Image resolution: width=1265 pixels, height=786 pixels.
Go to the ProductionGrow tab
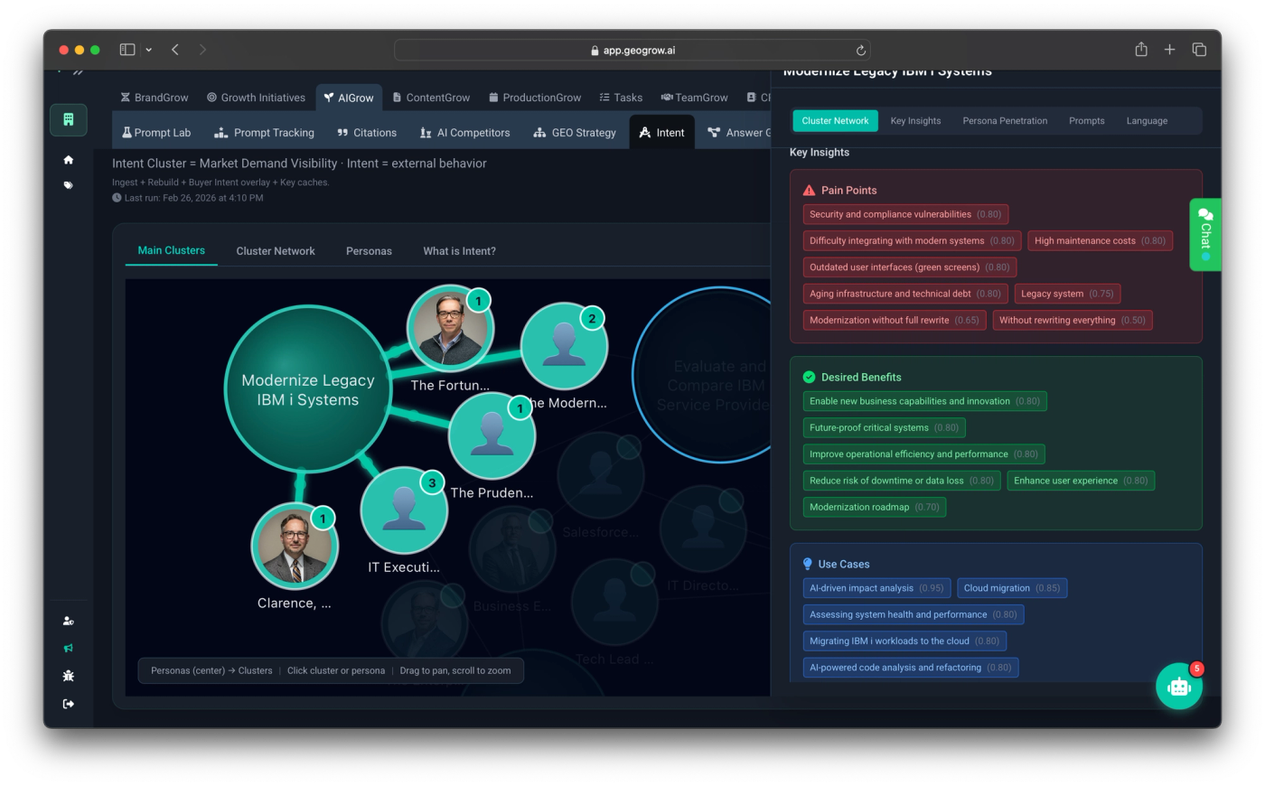point(535,98)
